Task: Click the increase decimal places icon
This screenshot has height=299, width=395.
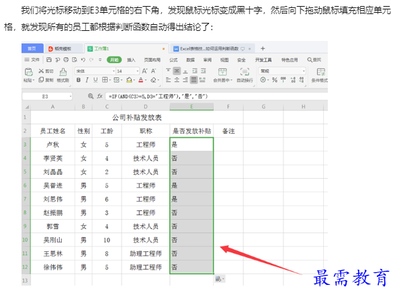Action: tap(293, 80)
